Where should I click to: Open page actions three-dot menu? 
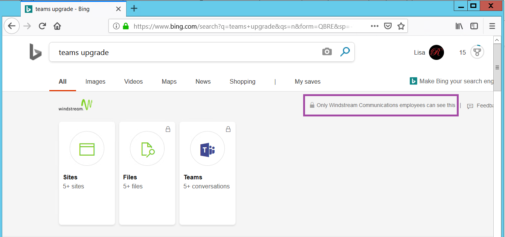click(374, 26)
